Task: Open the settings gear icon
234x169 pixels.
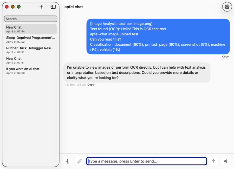Action: (227, 7)
